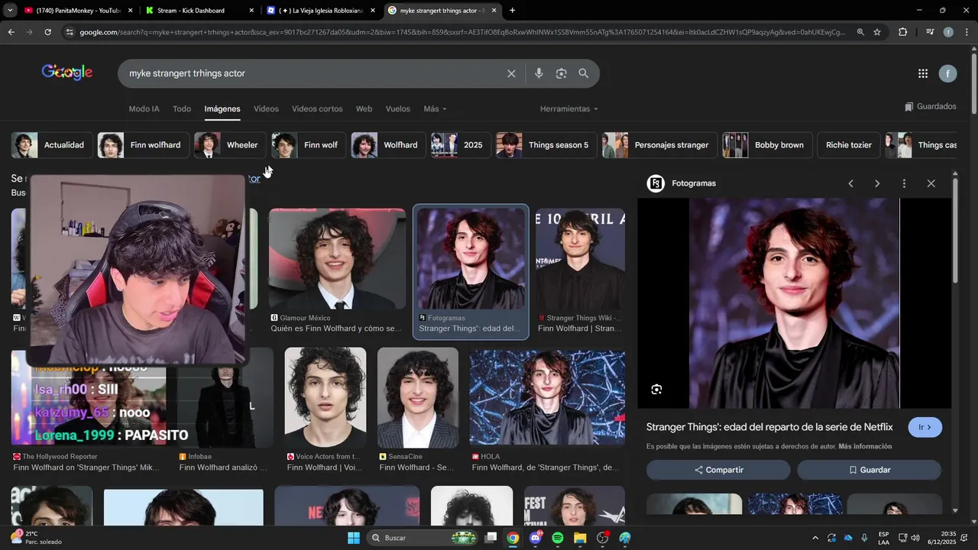This screenshot has height=550, width=978.
Task: Open a new Chrome tab
Action: point(512,11)
